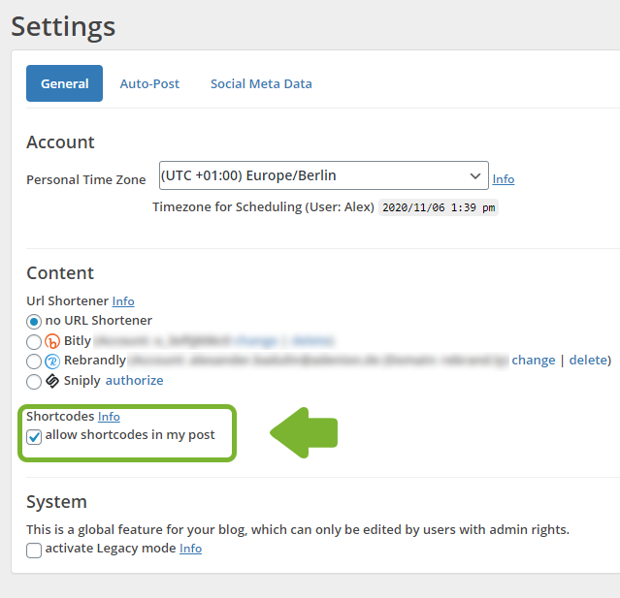Go to the Social Meta Data tab
The height and width of the screenshot is (598, 620).
point(261,83)
